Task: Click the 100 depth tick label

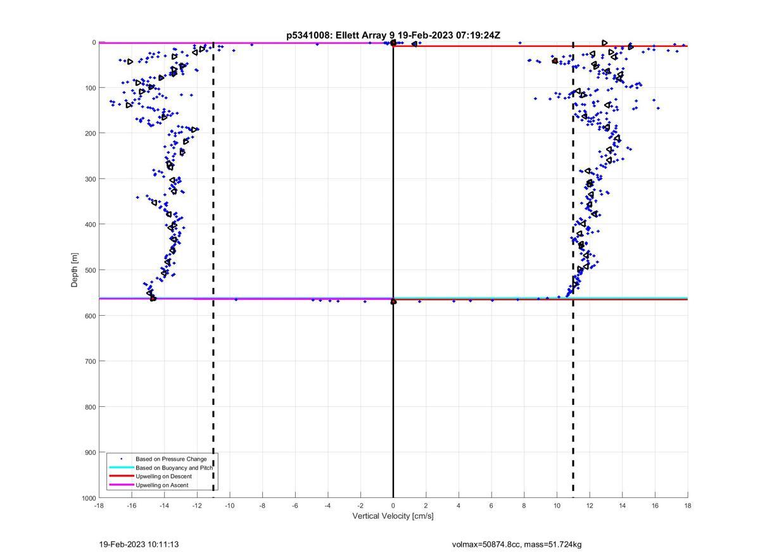Action: pos(91,88)
